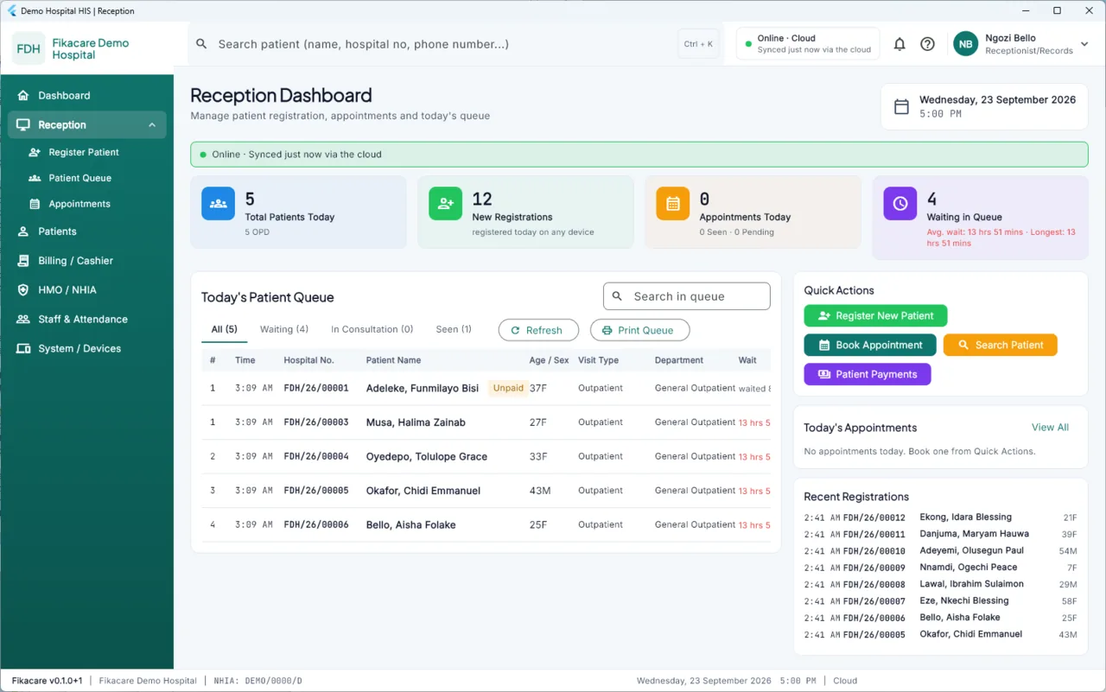Image resolution: width=1106 pixels, height=692 pixels.
Task: Click the Unpaid badge on Adeleke row
Action: pyautogui.click(x=508, y=388)
